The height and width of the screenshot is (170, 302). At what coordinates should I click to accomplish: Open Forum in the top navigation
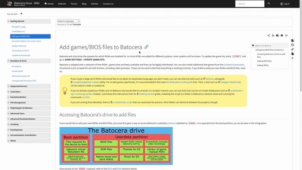(74, 4)
